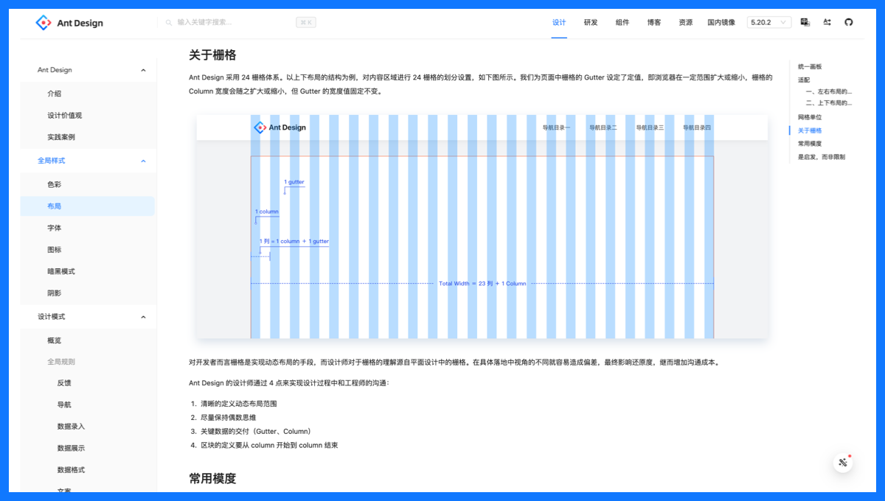Viewport: 885px width, 501px height.
Task: Select 色彩 in the sidebar
Action: pyautogui.click(x=55, y=183)
